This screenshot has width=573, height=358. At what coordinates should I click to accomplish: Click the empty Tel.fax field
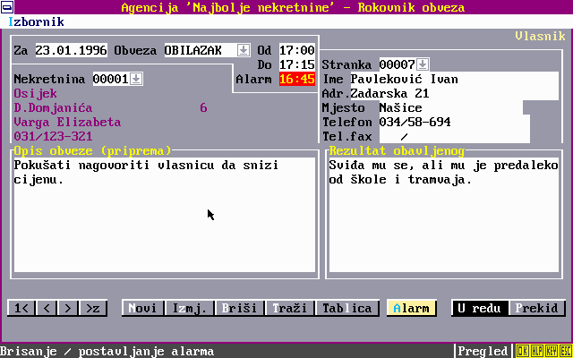tap(455, 136)
